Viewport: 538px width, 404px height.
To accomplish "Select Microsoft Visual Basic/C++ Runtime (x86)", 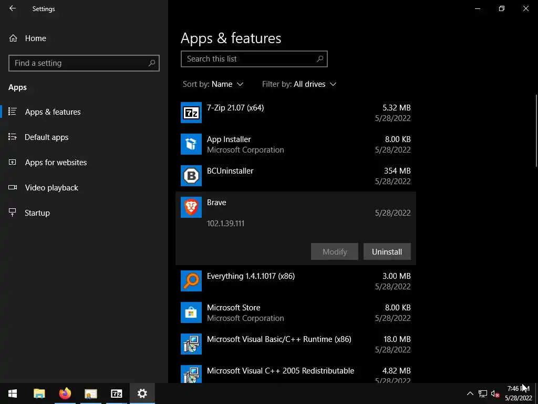I will coord(279,339).
